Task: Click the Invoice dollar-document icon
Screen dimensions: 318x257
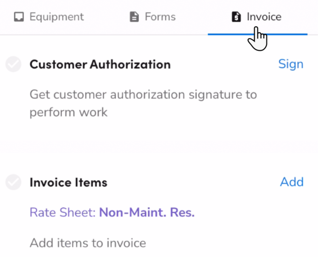Action: tap(236, 17)
